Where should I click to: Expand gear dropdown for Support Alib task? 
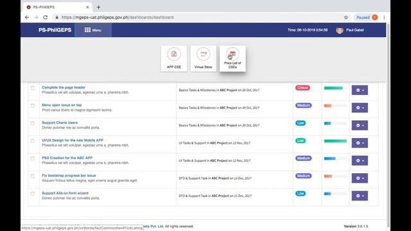click(x=360, y=196)
